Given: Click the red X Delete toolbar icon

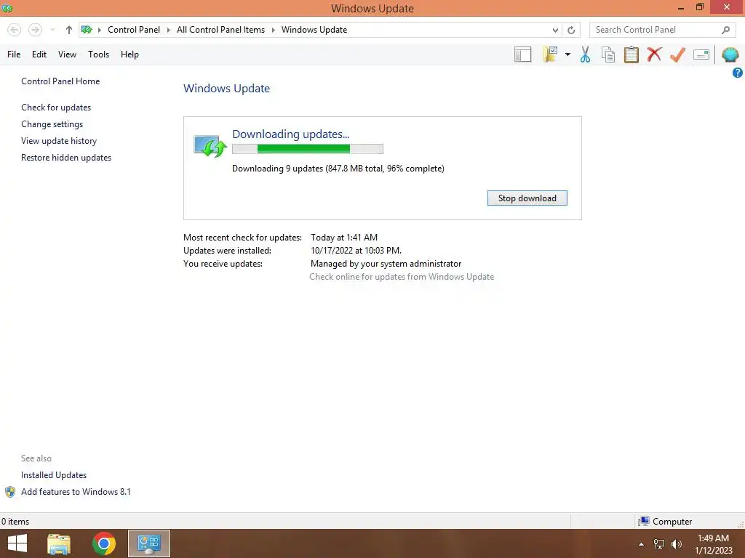Looking at the screenshot, I should pos(654,54).
